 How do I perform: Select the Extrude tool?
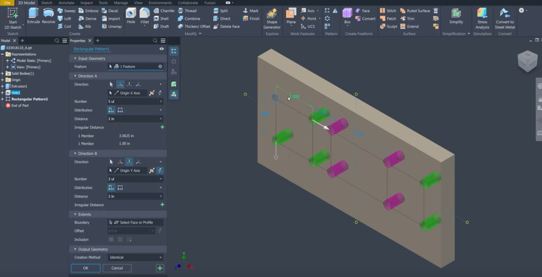point(33,16)
